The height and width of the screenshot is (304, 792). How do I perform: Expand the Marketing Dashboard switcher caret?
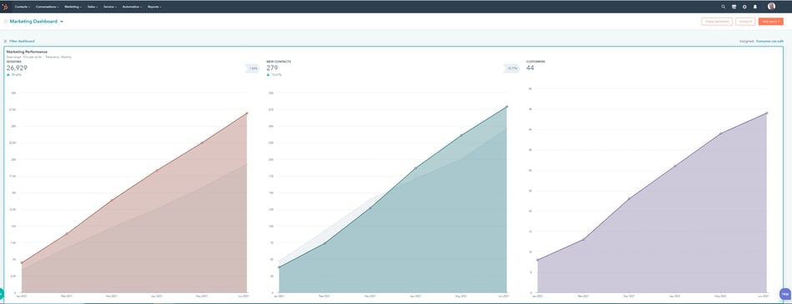pyautogui.click(x=62, y=22)
